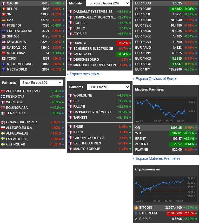The width and height of the screenshot is (199, 223).
Task: Click the Swiss flag icon beside SMI
Action: [4, 14]
